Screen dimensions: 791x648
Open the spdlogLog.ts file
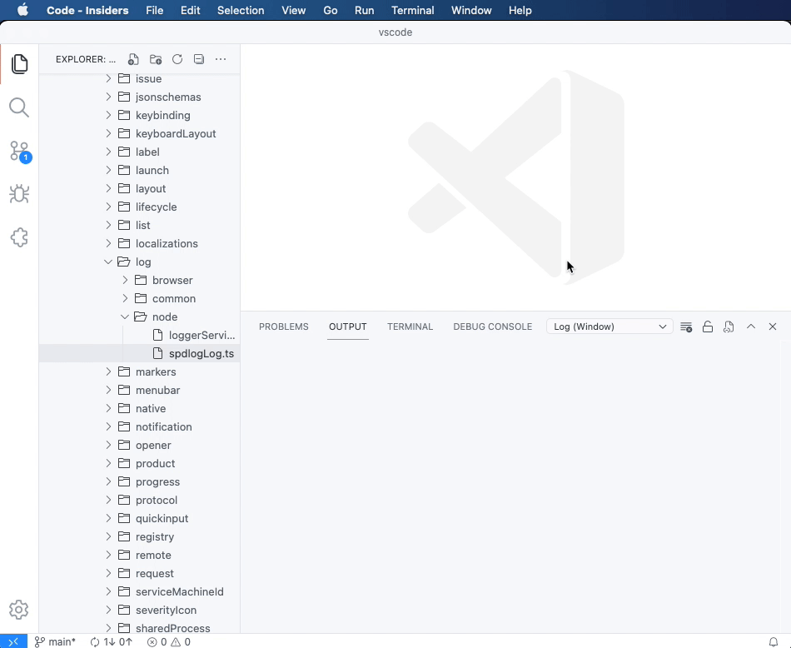coord(140,354)
